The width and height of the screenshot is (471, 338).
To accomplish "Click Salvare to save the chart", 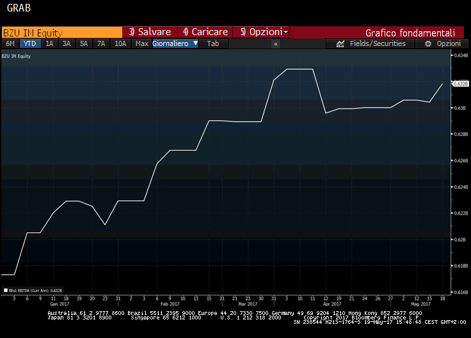I will tap(150, 32).
